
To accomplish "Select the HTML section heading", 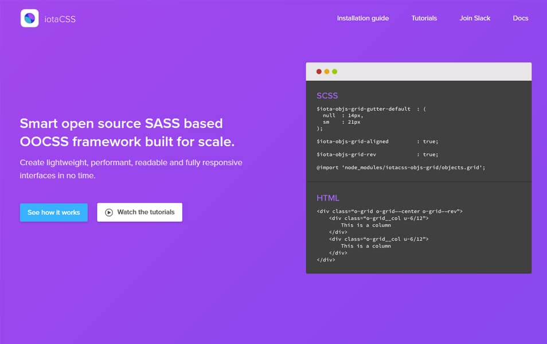I will coord(327,197).
